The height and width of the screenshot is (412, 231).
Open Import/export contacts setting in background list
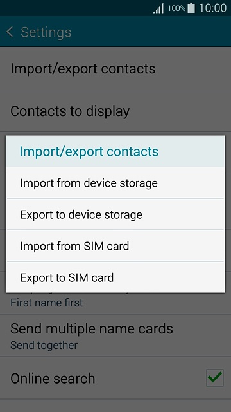[116, 68]
